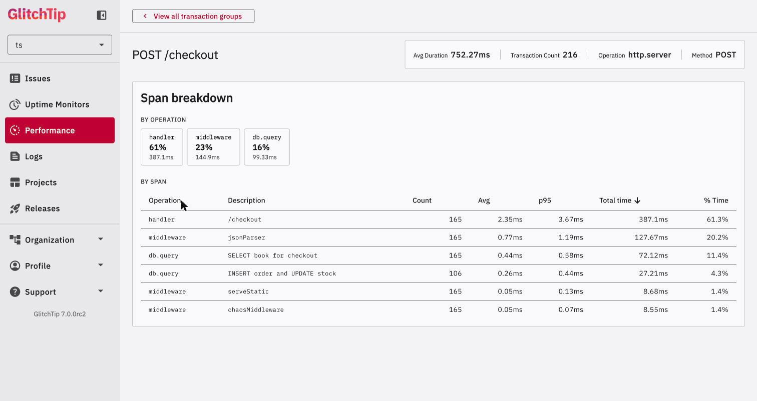
Task: Sort by Operation column header
Action: coord(165,200)
